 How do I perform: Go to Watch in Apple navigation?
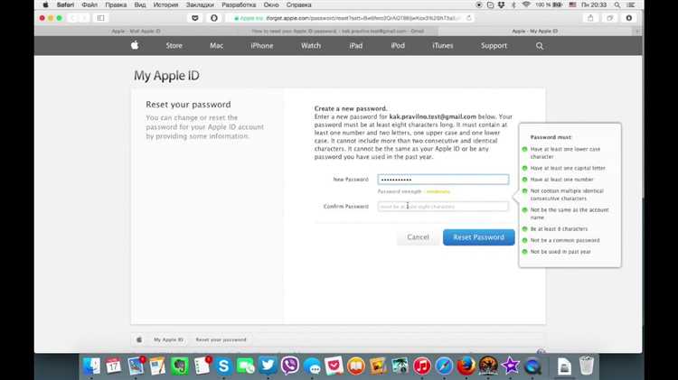pyautogui.click(x=311, y=45)
